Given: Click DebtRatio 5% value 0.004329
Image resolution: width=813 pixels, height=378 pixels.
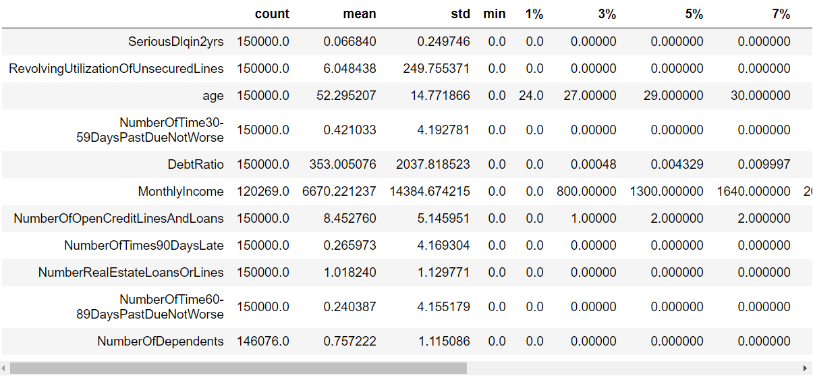Looking at the screenshot, I should click(677, 164).
